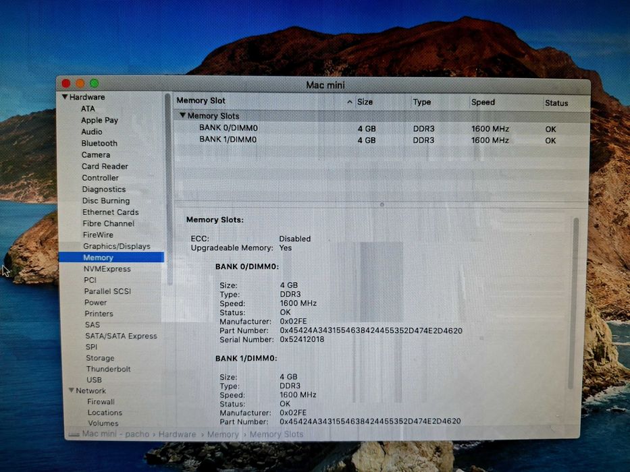Close the Mac mini window

(x=66, y=83)
